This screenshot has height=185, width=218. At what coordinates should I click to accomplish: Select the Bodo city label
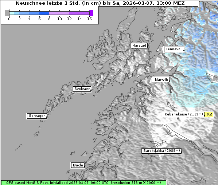[x=78, y=165]
